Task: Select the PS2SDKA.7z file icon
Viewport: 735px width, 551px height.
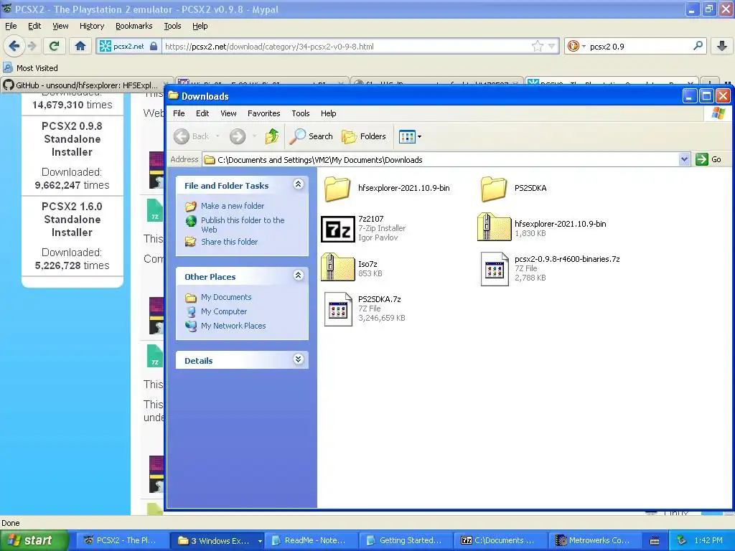Action: 338,309
